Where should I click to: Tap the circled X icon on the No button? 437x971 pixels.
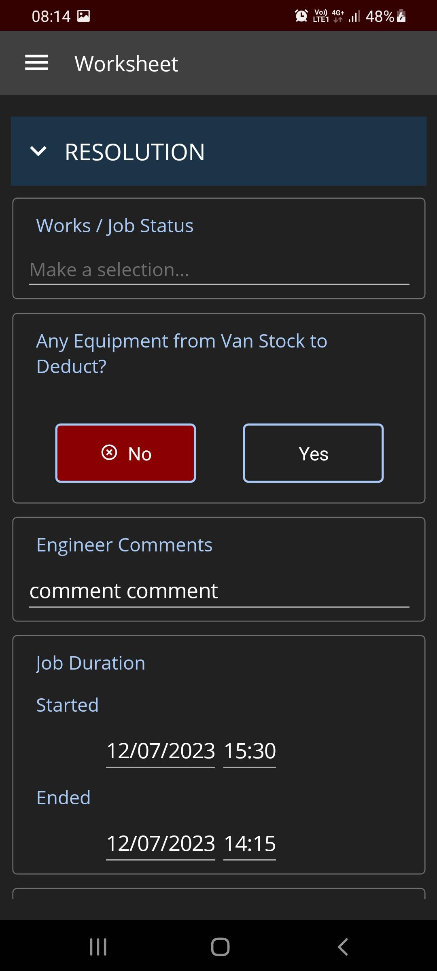pos(109,452)
